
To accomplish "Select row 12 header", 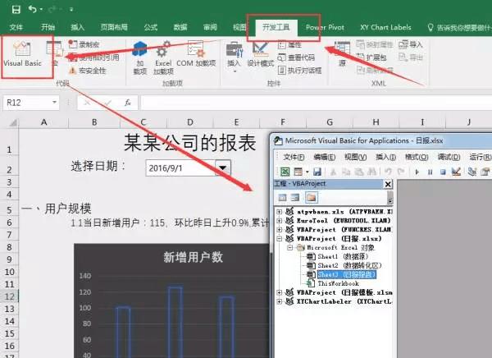I will point(9,296).
